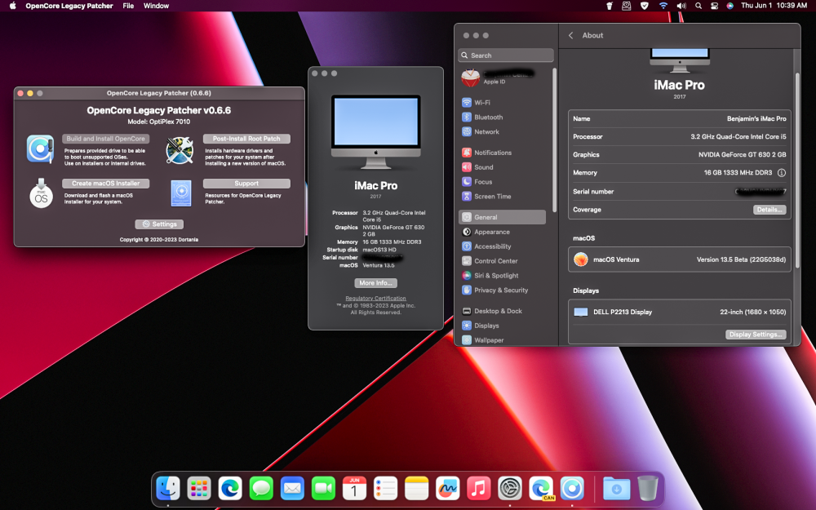Screen dimensions: 816x510
Task: Click memory info icon in About
Action: pos(781,173)
